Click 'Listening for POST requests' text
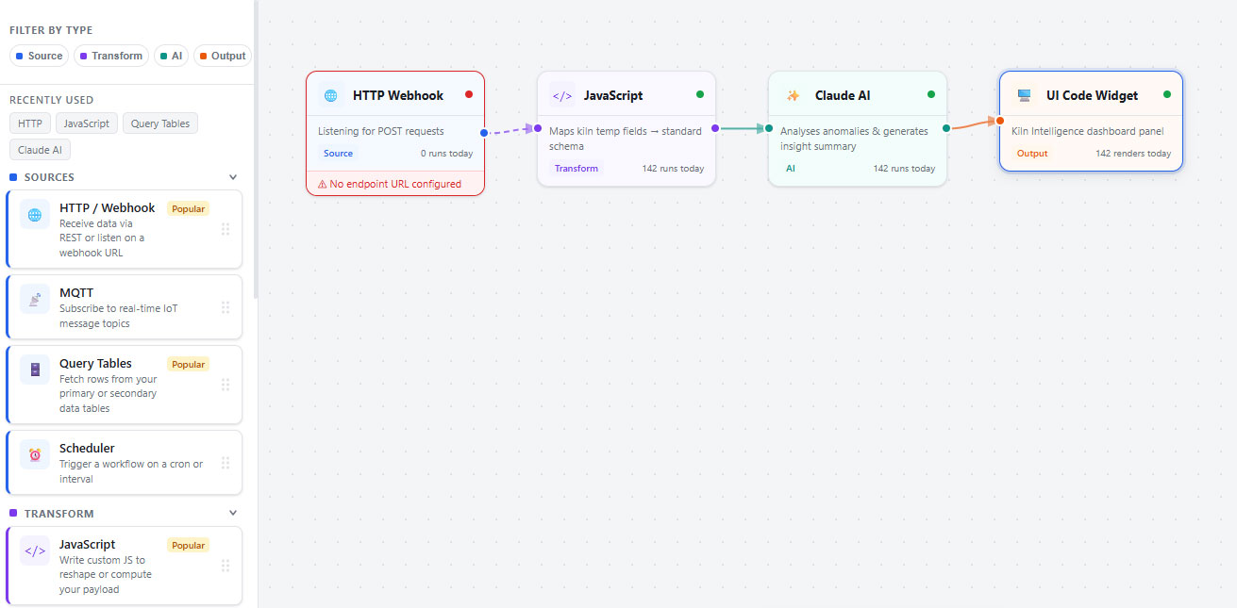The height and width of the screenshot is (608, 1237). (381, 131)
